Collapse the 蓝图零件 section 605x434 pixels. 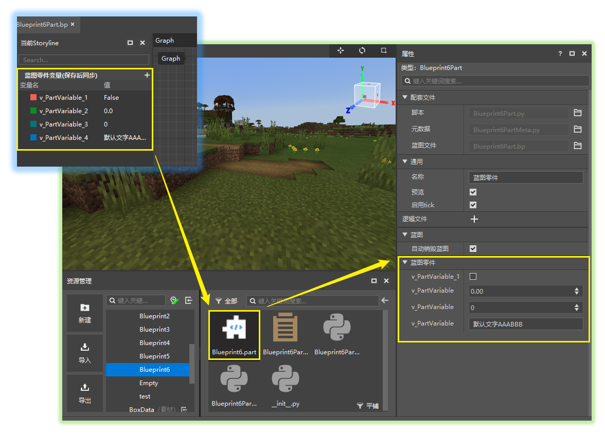click(x=405, y=262)
